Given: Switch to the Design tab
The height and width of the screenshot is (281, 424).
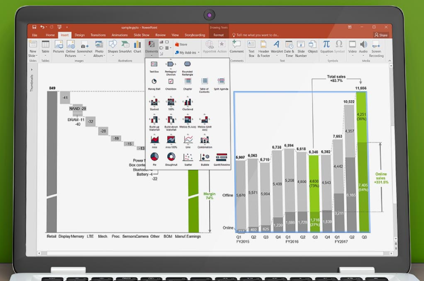Looking at the screenshot, I should (79, 35).
